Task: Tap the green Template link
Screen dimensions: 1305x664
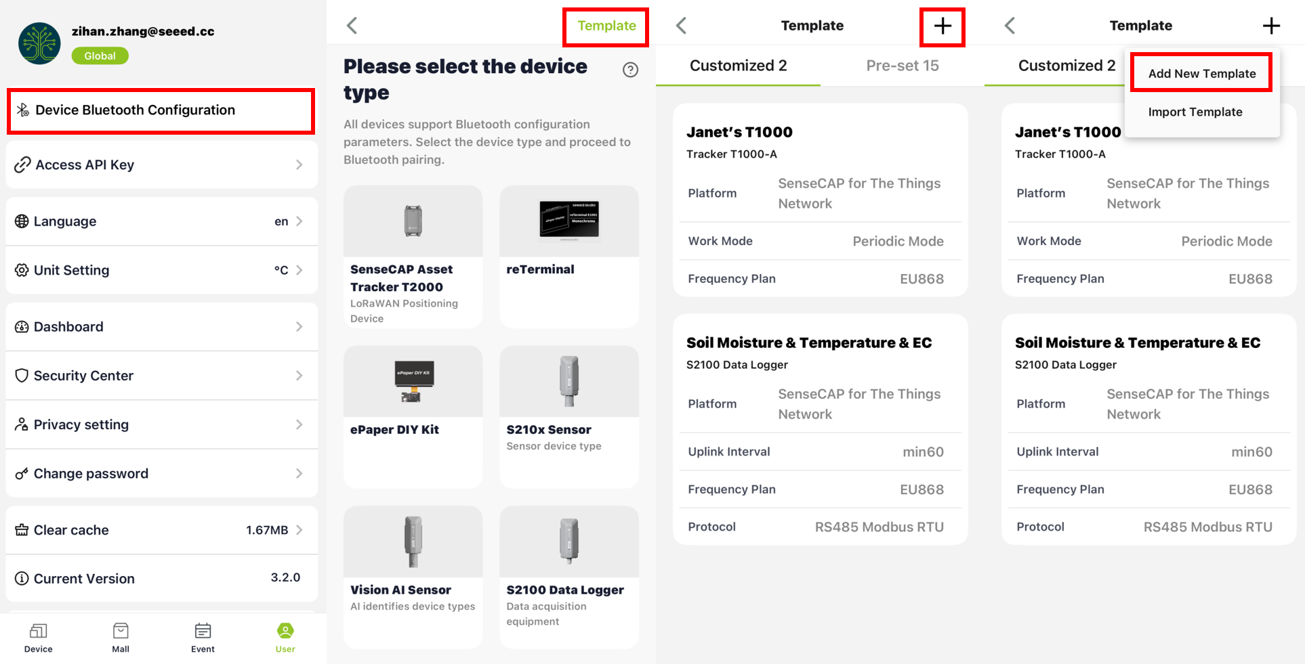Action: (x=606, y=26)
